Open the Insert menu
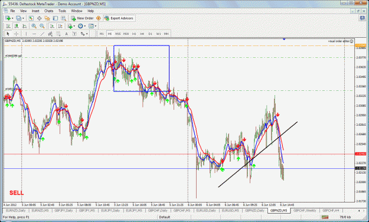This screenshot has width=369, height=222. pyautogui.click(x=35, y=11)
